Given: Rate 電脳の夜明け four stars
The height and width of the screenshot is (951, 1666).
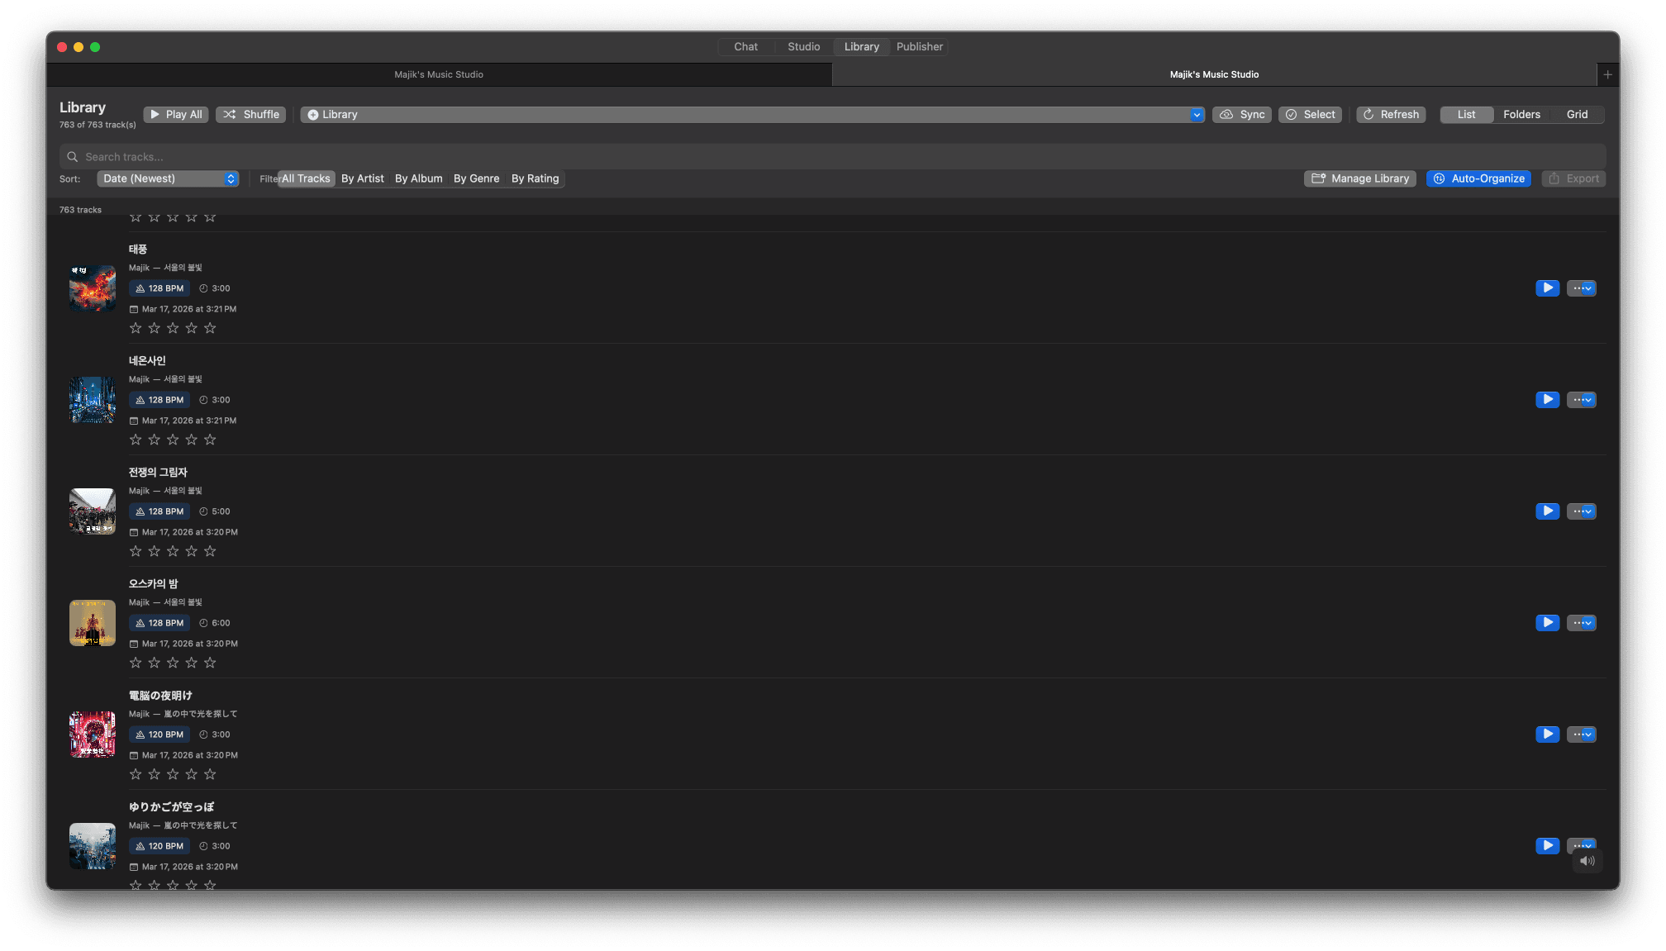Looking at the screenshot, I should pyautogui.click(x=191, y=774).
